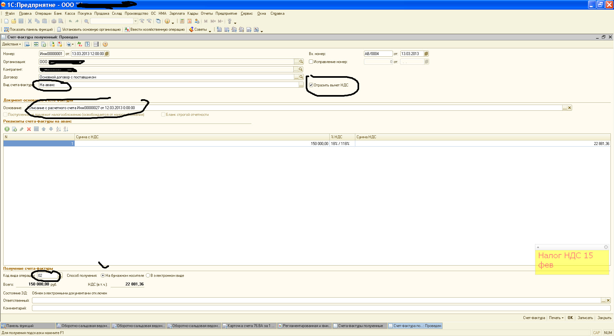Expand the Действия dropdown menu
The image size is (614, 336).
[12, 44]
